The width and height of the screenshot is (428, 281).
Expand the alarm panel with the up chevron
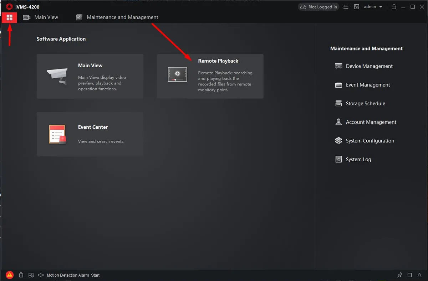pyautogui.click(x=419, y=275)
